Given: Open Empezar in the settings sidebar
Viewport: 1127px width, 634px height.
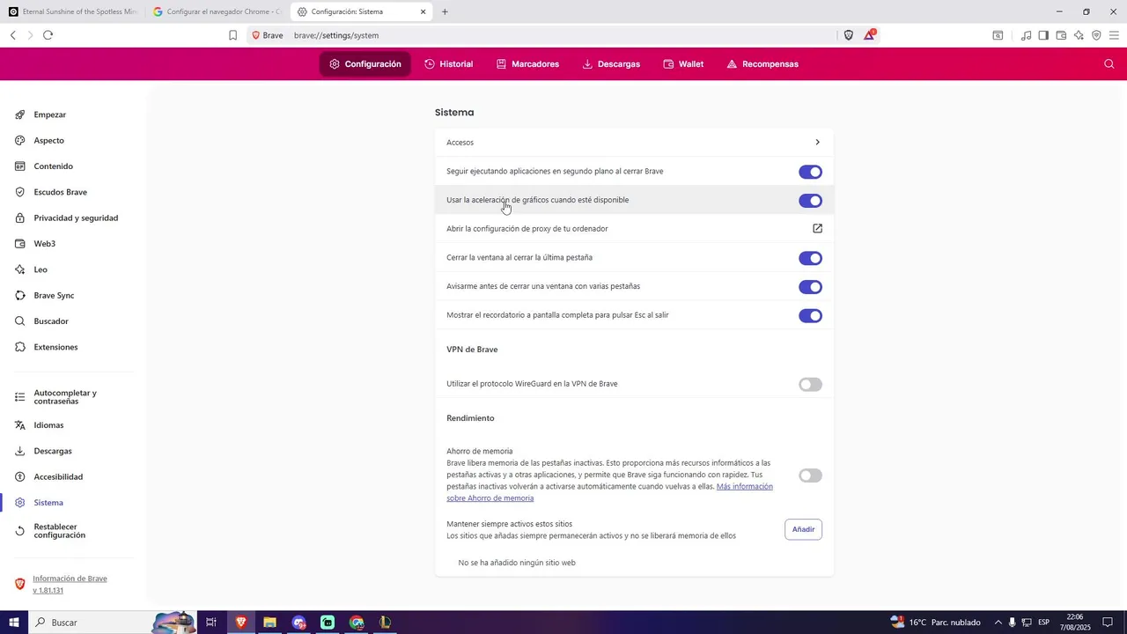Looking at the screenshot, I should (50, 114).
